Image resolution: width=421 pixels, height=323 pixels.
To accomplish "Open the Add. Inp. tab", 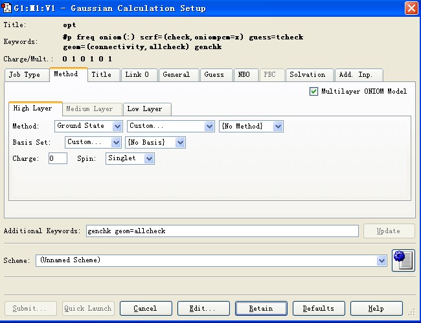I will point(359,75).
